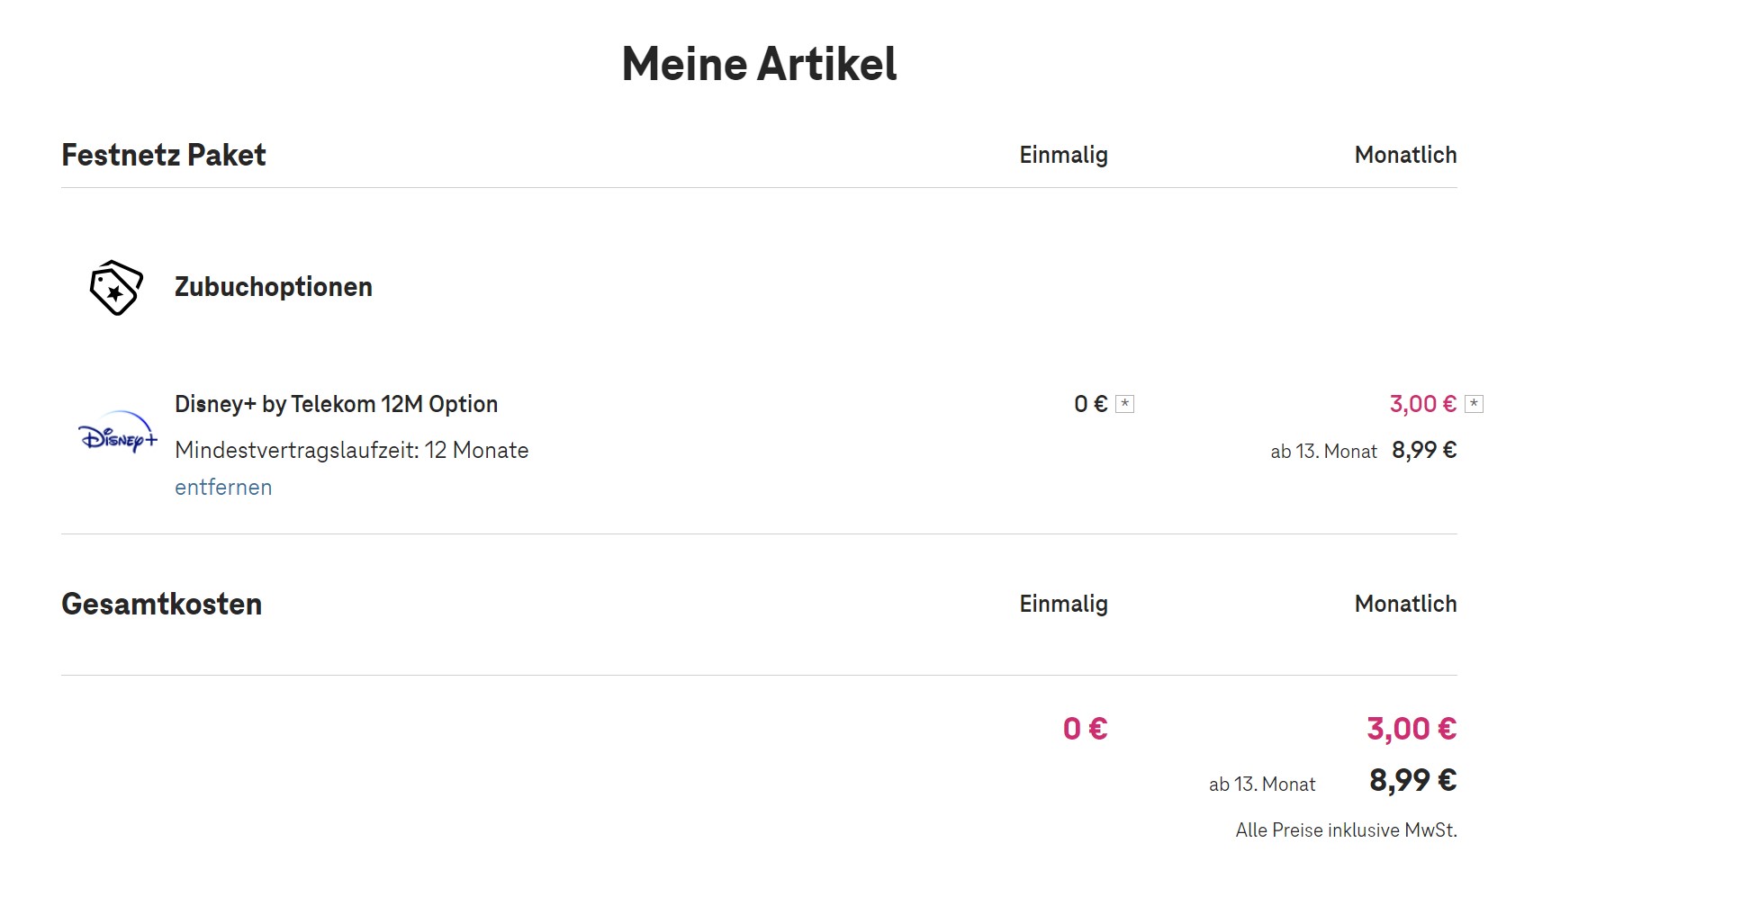Viewport: 1759px width, 897px height.
Task: Click the Zubuchoptionen tag icon
Action: click(x=116, y=288)
